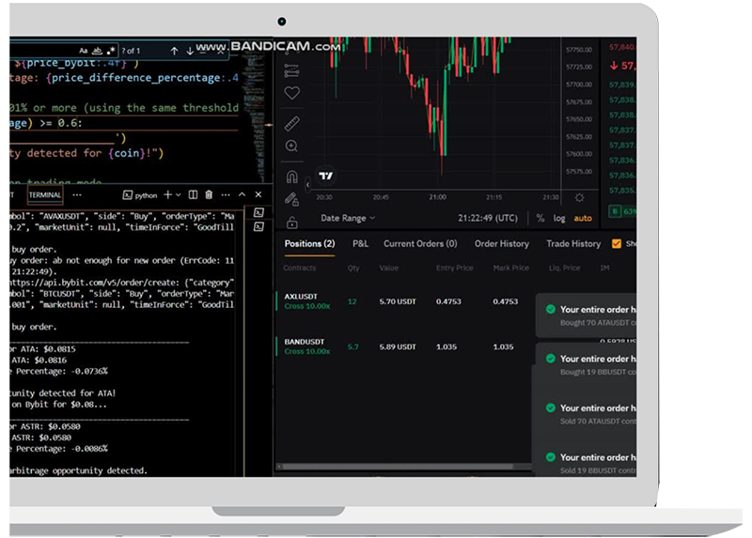Toggle Match Case in the find widget
The height and width of the screenshot is (538, 752).
tap(83, 51)
